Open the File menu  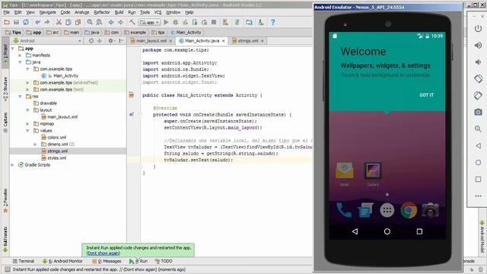6,12
